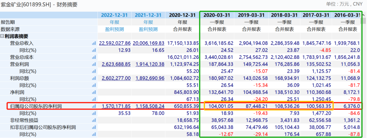367x138 pixels.
Task: Click the 632,196.64 adjusted profit cell
Action: (x=187, y=127)
